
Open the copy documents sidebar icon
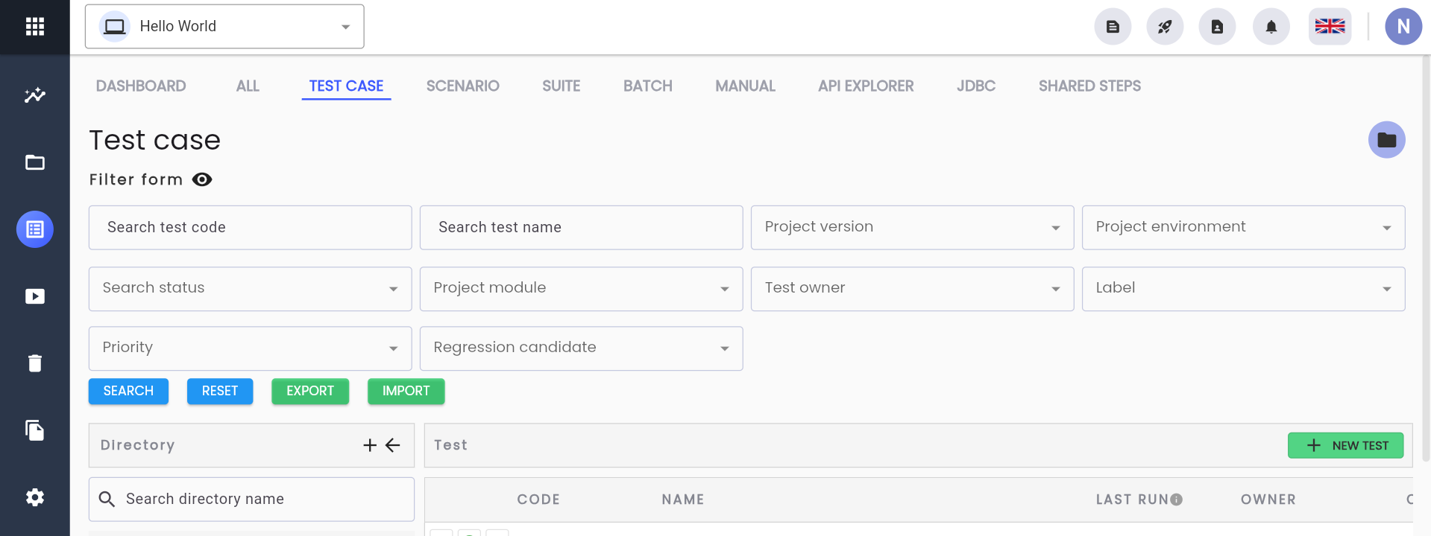pos(35,430)
